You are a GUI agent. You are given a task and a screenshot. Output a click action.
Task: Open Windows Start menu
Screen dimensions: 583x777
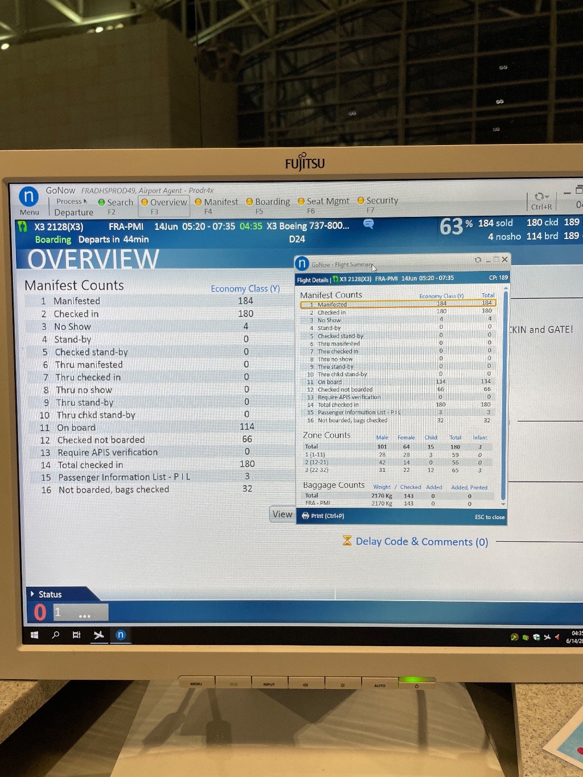tap(34, 635)
